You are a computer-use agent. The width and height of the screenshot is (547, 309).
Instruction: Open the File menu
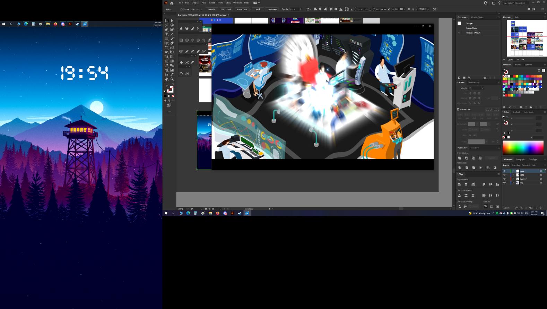181,3
